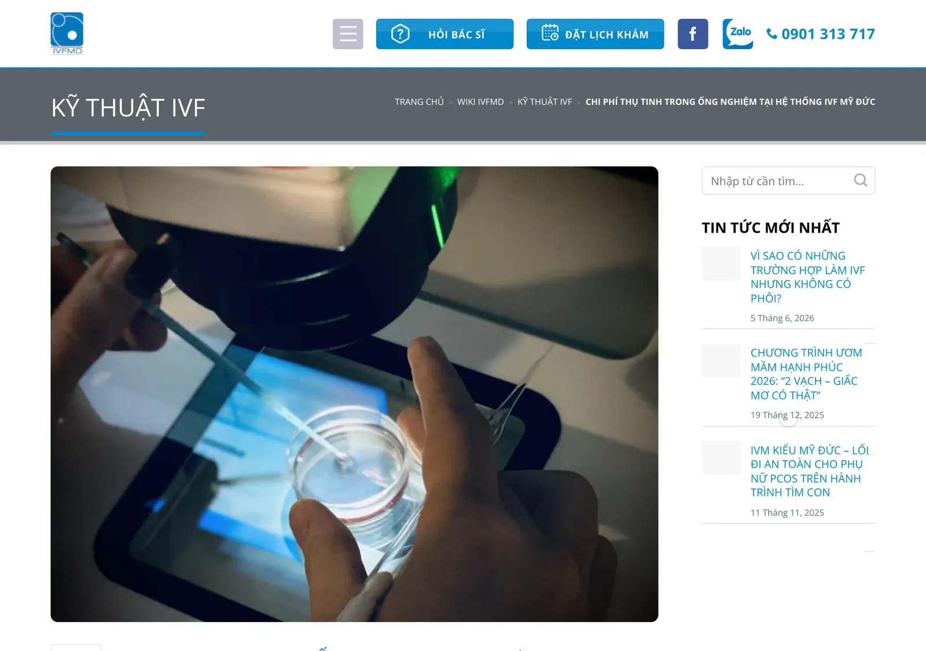The width and height of the screenshot is (926, 651).
Task: Click the IVFMD logo
Action: pyautogui.click(x=67, y=34)
